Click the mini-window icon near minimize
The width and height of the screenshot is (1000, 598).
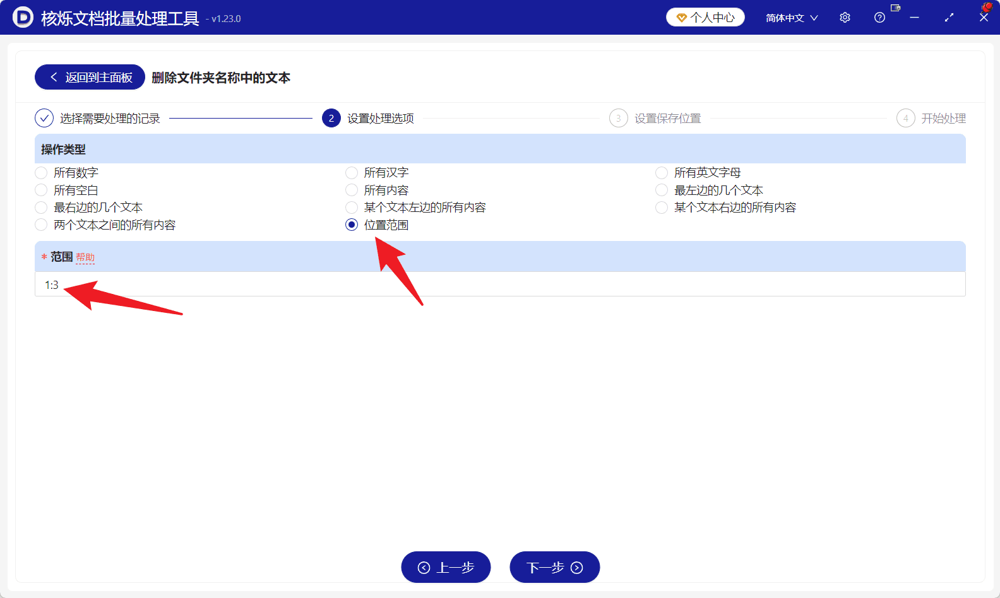click(x=895, y=8)
